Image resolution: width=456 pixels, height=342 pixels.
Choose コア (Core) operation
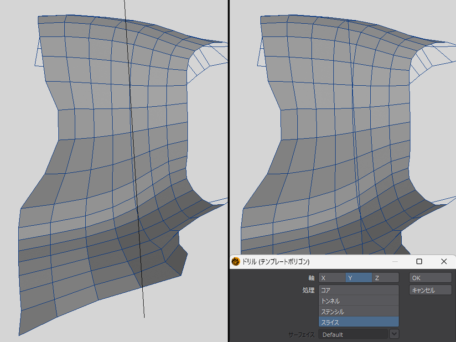(358, 290)
